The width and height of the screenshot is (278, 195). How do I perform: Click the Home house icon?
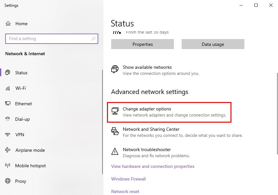8,23
